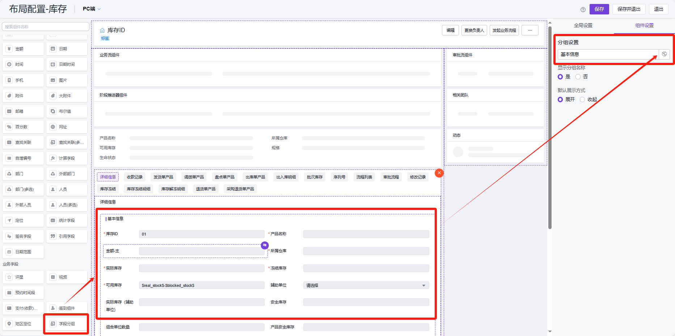Click the purple 保存 button
This screenshot has width=675, height=336.
pos(599,9)
